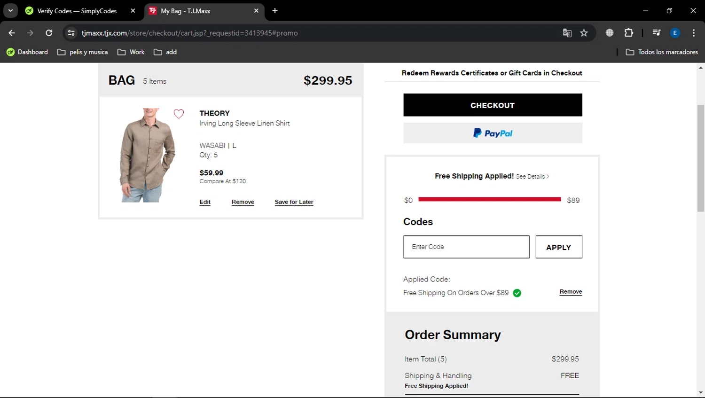This screenshot has width=705, height=398.
Task: Open Todos los marcadores folder
Action: coord(662,52)
